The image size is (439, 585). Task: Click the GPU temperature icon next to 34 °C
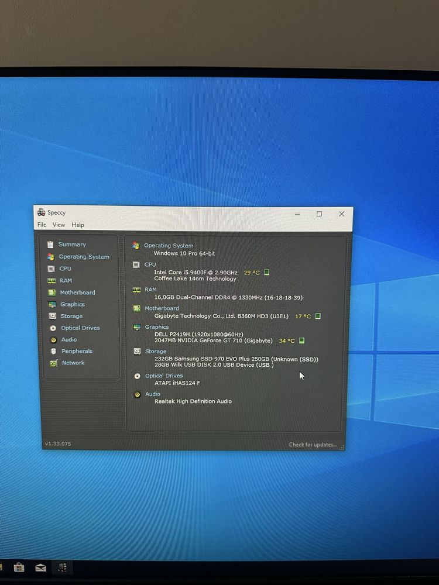coord(301,340)
